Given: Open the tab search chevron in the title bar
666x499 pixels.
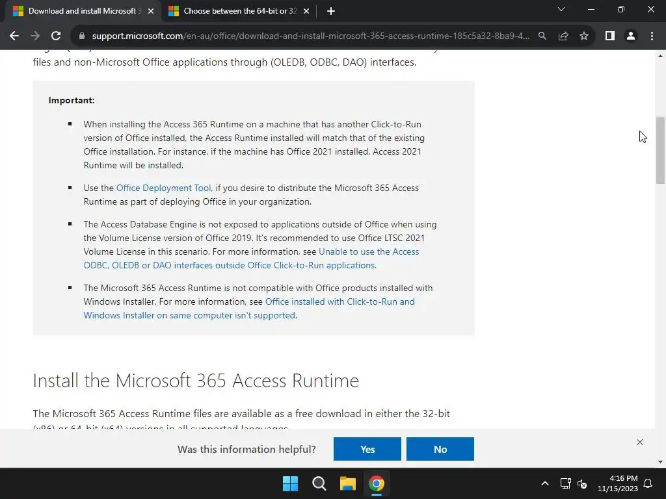Looking at the screenshot, I should click(561, 9).
